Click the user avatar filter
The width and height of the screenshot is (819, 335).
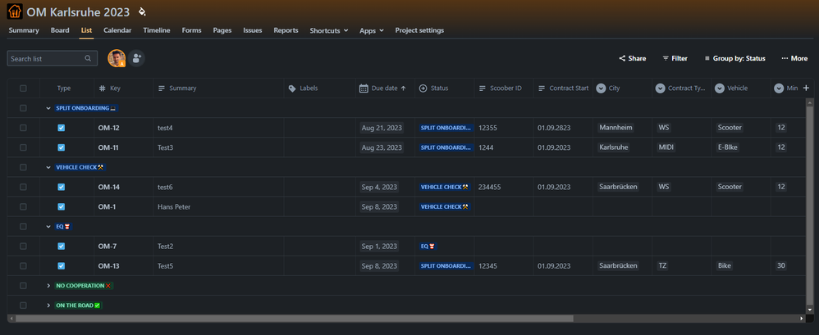117,58
